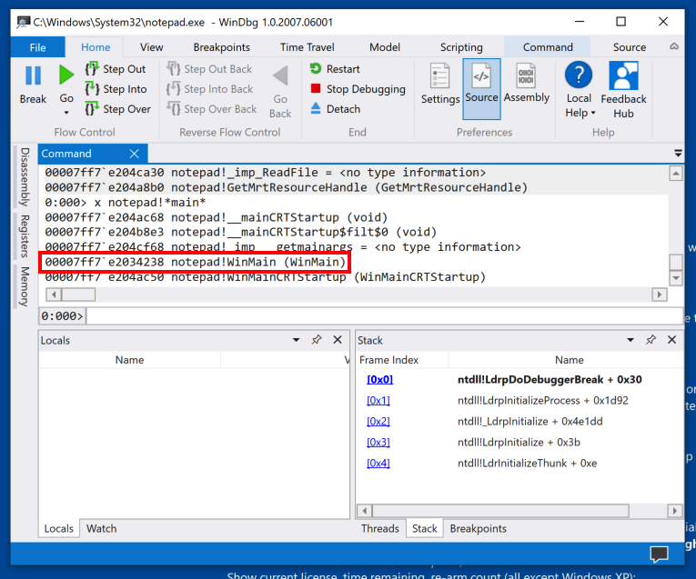Toggle Source preference mode
Viewport: 696px width, 579px height.
pos(481,89)
